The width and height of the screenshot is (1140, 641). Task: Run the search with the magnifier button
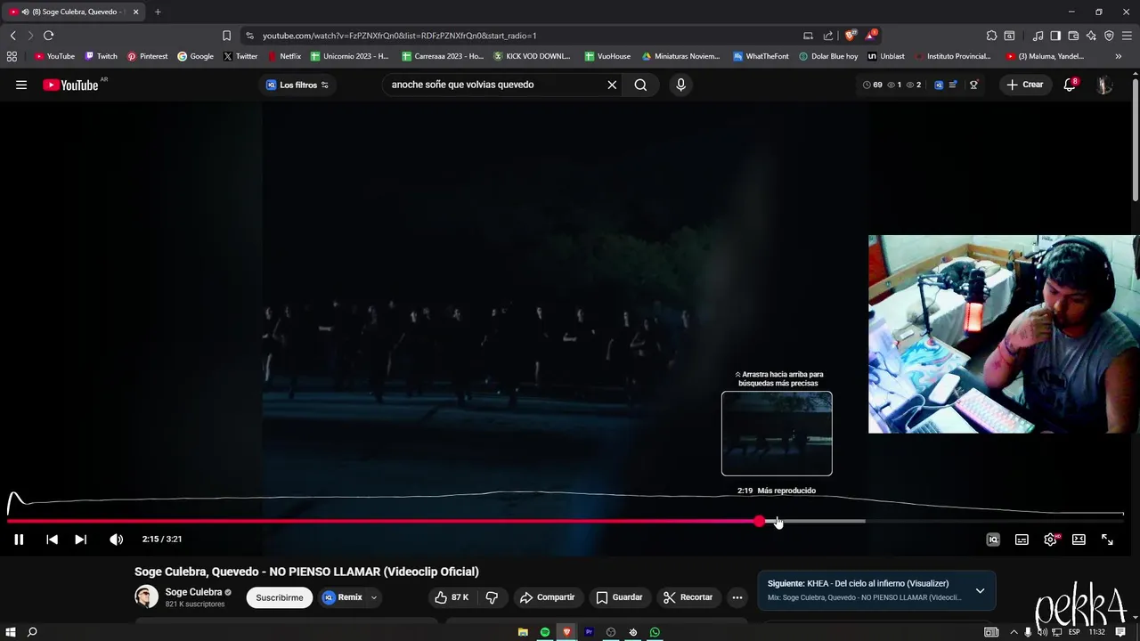640,85
